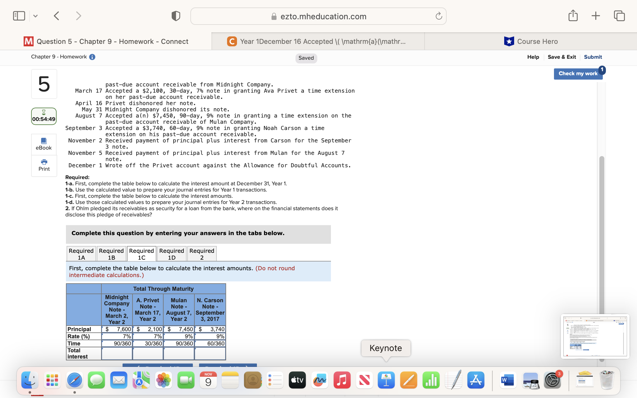Screen dimensions: 637x398
Task: Click the info icon beside Chapter 9 - Homework
Action: [92, 57]
